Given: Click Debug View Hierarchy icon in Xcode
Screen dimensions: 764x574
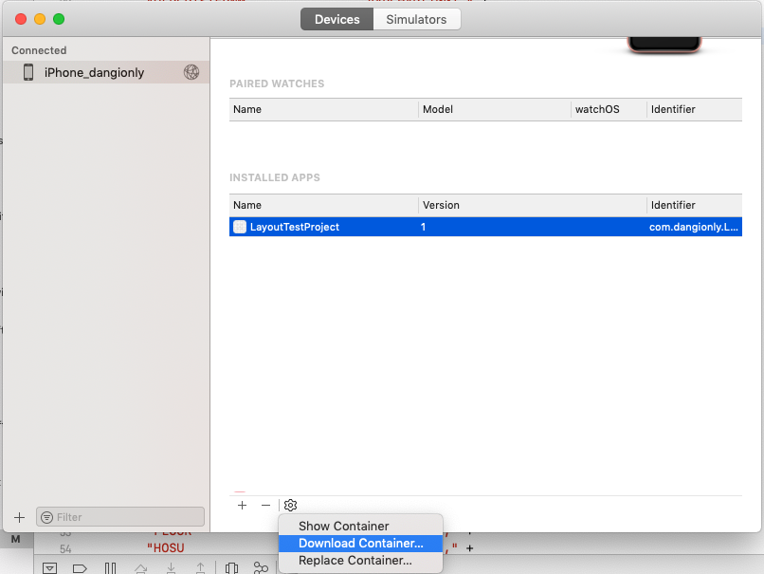Looking at the screenshot, I should coord(232,568).
